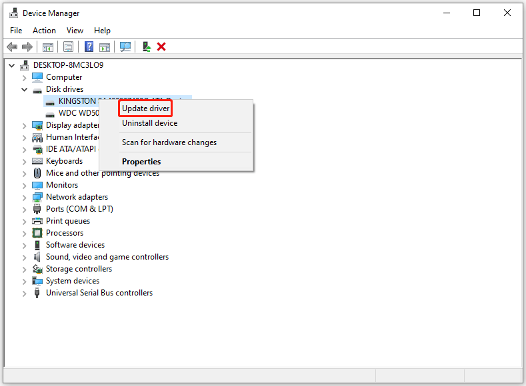Click the Display adapters category icon
Viewport: 526px width, 386px height.
(37, 125)
